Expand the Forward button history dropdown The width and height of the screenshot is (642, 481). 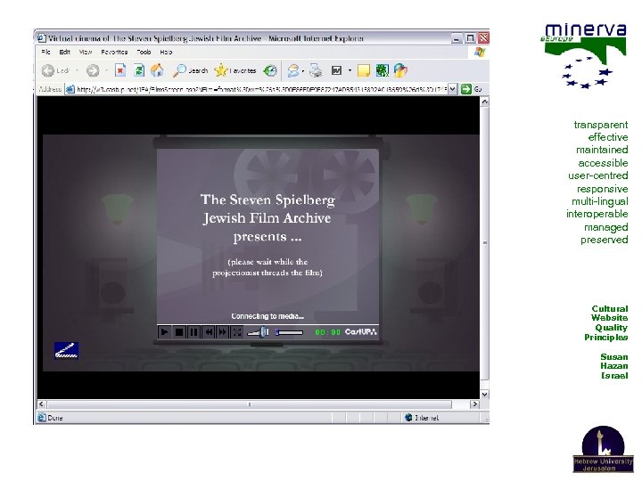pyautogui.click(x=106, y=70)
